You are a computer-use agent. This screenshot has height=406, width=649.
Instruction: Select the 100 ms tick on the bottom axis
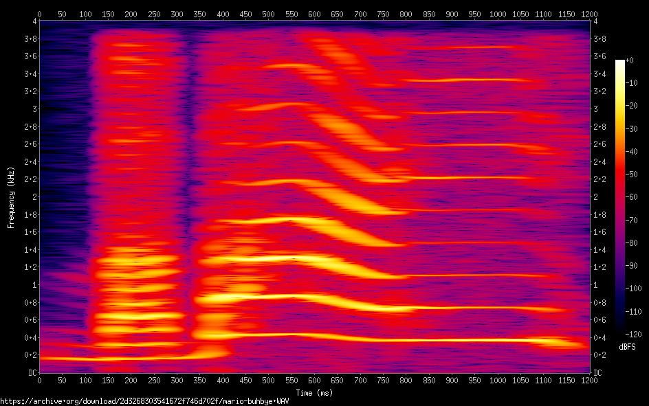(85, 380)
